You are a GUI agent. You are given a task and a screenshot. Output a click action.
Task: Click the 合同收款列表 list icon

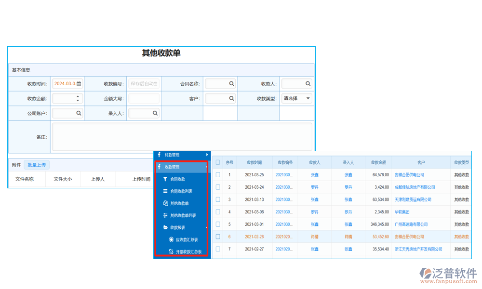(165, 190)
